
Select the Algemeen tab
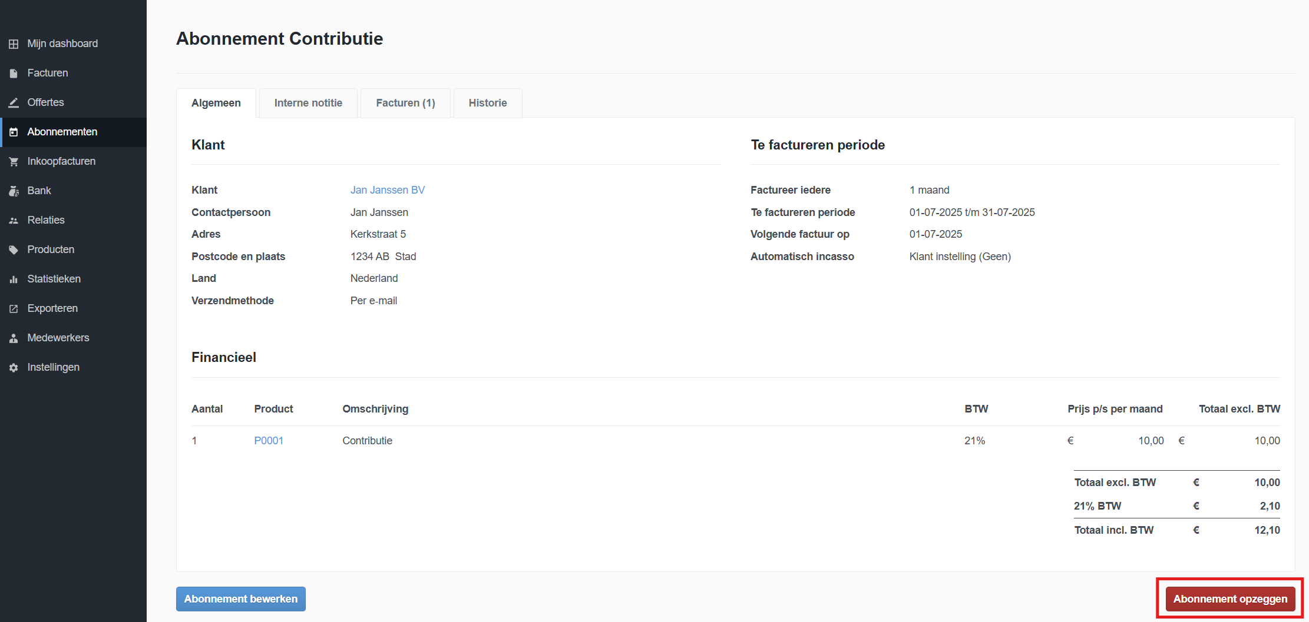[x=216, y=103]
